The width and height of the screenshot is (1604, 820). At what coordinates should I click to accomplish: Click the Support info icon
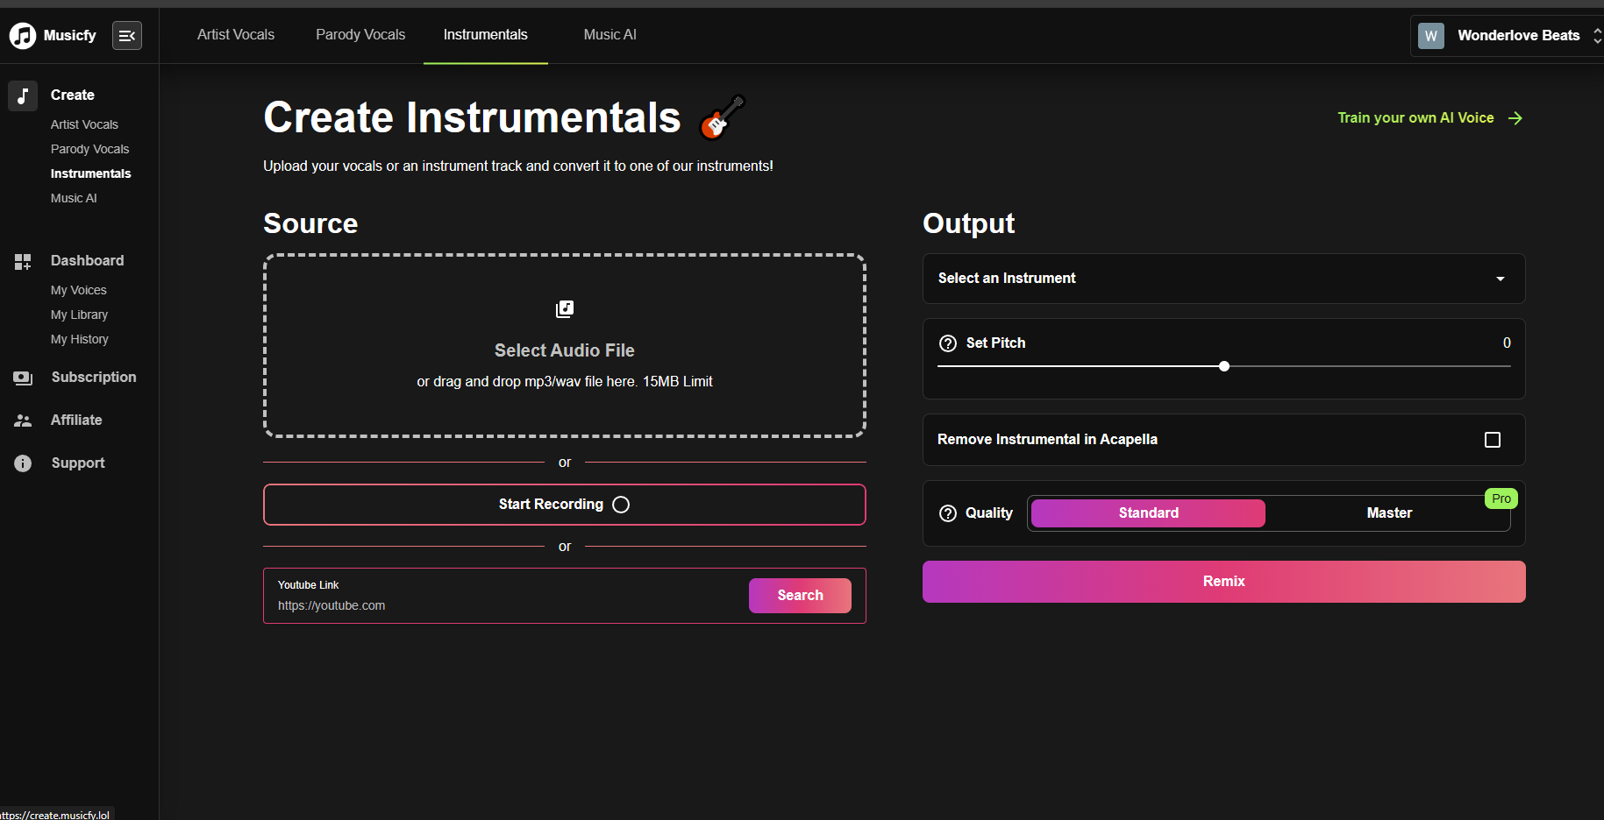click(x=23, y=463)
